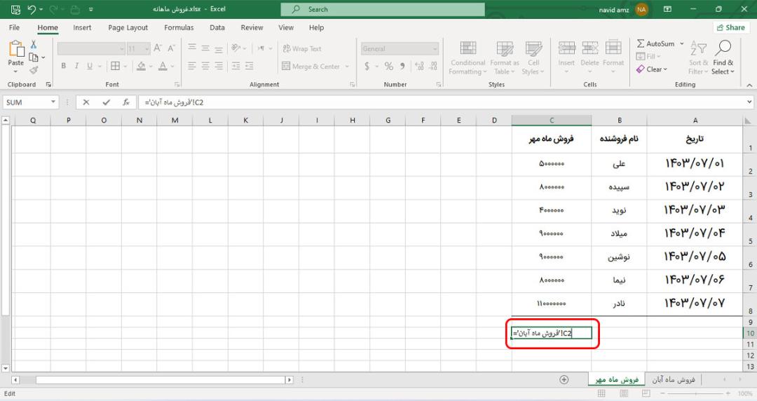This screenshot has width=757, height=401.
Task: Expand the AutoSum dropdown arrow
Action: tap(682, 43)
